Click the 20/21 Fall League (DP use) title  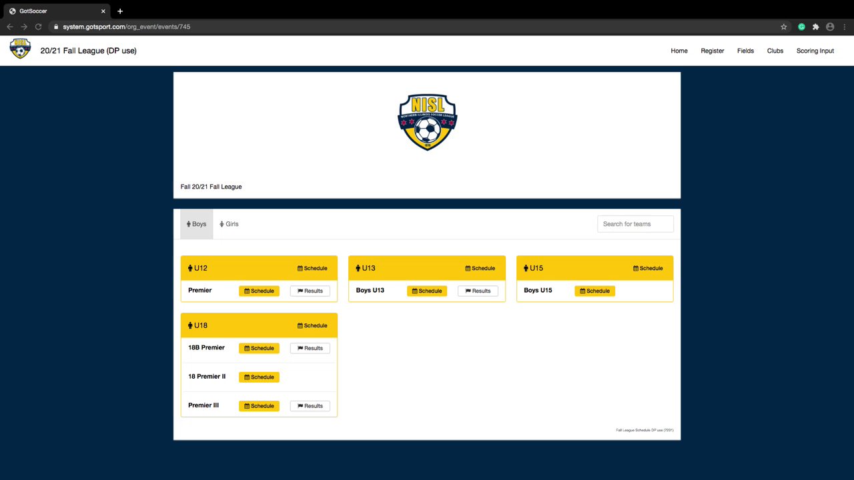(88, 51)
